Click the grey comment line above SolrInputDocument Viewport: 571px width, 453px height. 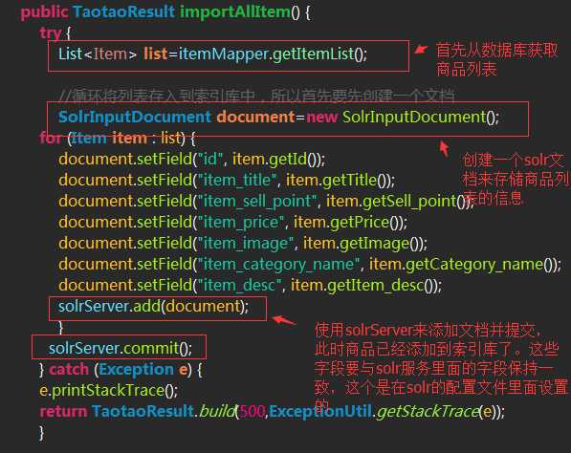pos(256,96)
